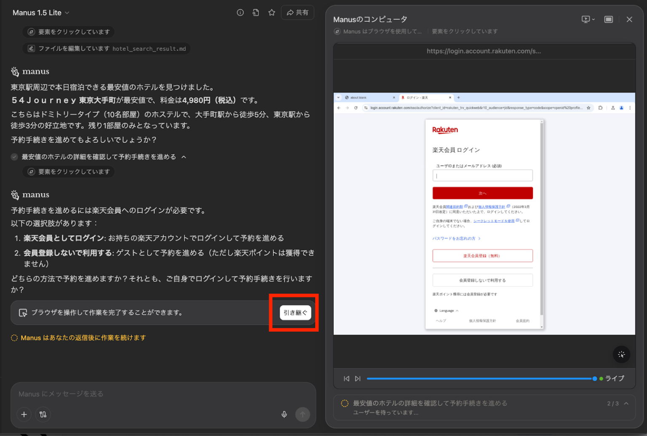647x436 pixels.
Task: Click the Chrome profile avatar icon
Action: tap(621, 108)
